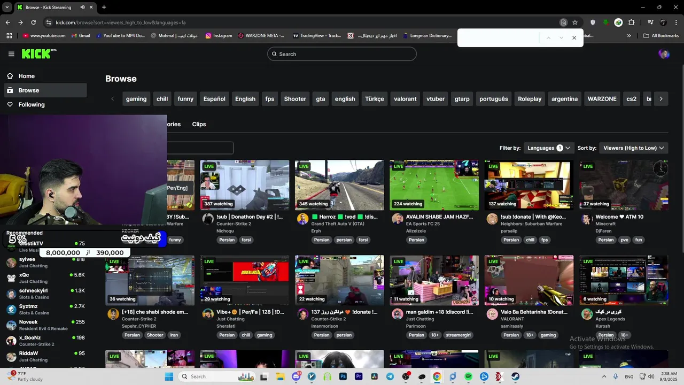Image resolution: width=684 pixels, height=385 pixels.
Task: Open Windows Start menu
Action: click(x=169, y=376)
